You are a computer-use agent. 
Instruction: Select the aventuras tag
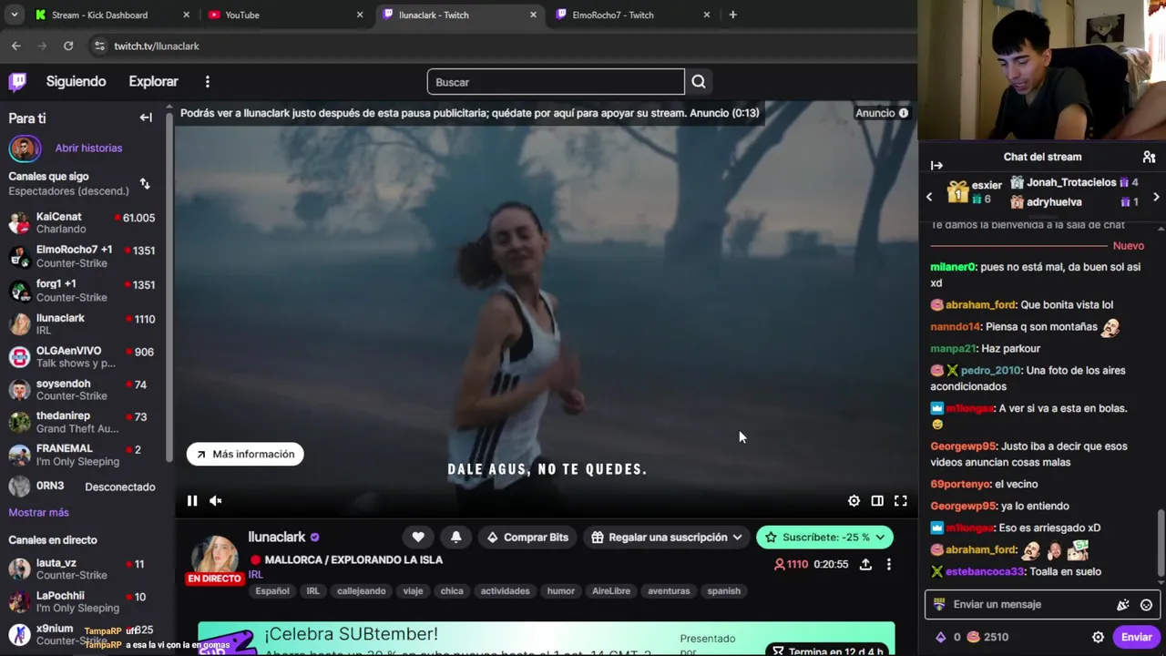(x=669, y=591)
